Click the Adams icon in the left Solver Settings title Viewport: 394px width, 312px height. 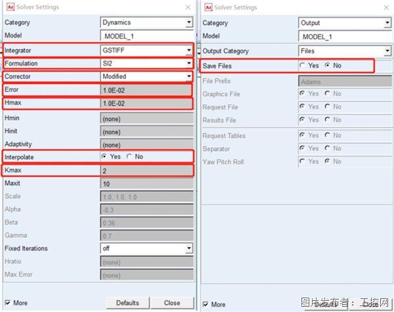coord(11,7)
